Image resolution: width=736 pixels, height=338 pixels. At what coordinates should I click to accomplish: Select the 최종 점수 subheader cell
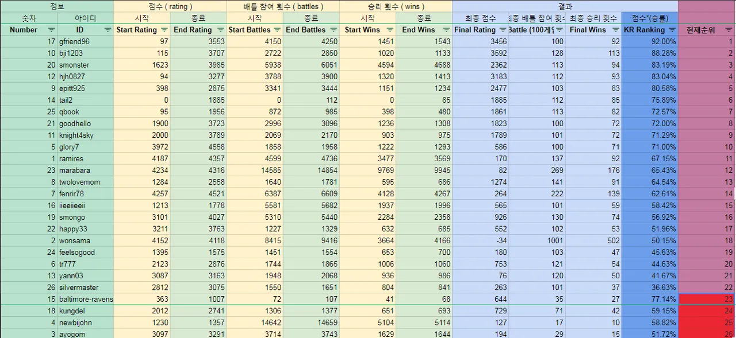click(x=480, y=18)
